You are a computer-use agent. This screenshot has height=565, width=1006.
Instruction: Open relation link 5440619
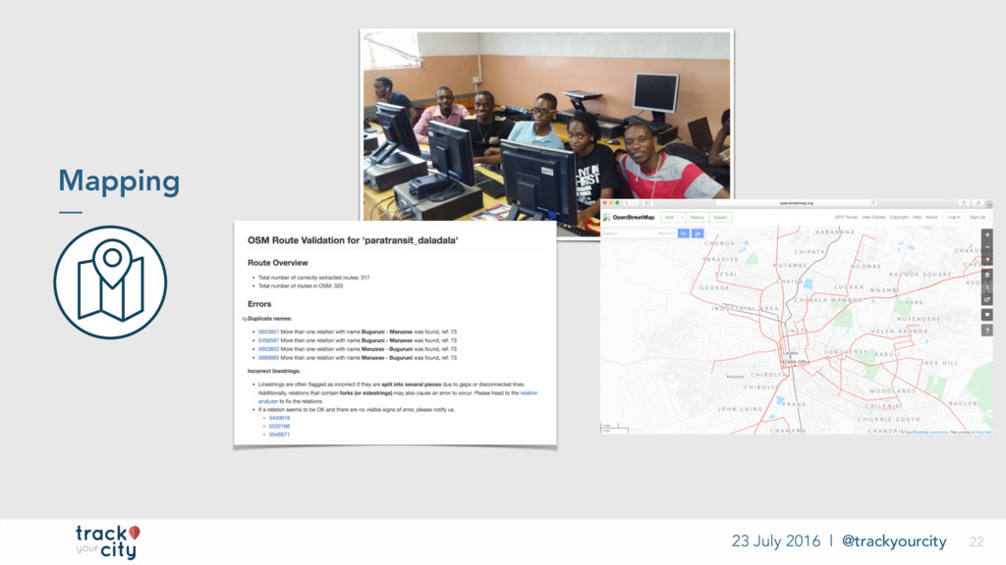[x=279, y=418]
